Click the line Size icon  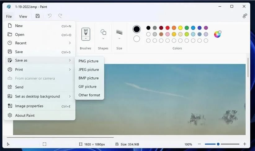click(x=119, y=32)
